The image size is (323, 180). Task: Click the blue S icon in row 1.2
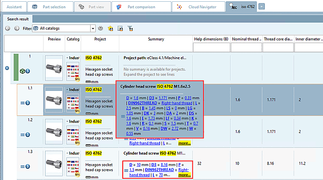pos(28,135)
